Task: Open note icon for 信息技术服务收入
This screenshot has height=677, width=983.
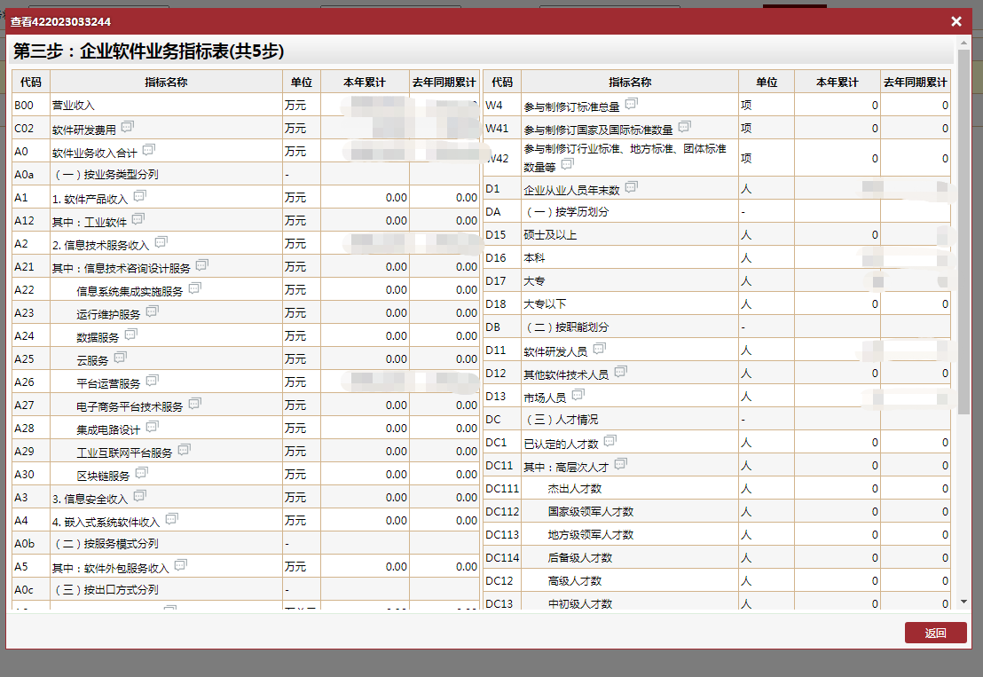Action: pyautogui.click(x=161, y=242)
